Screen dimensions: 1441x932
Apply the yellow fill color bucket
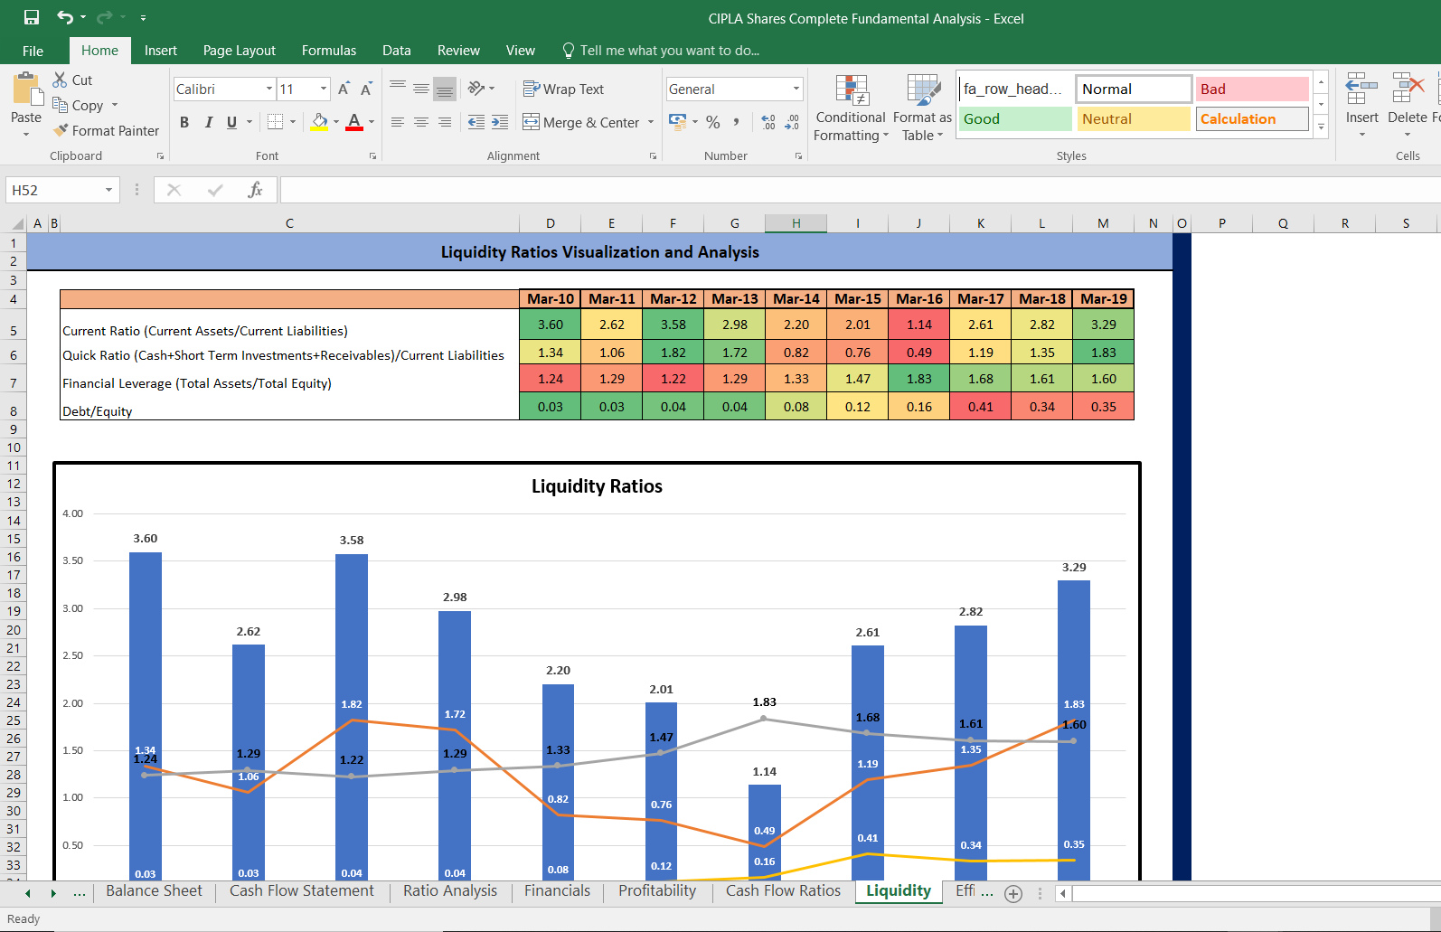pyautogui.click(x=319, y=122)
